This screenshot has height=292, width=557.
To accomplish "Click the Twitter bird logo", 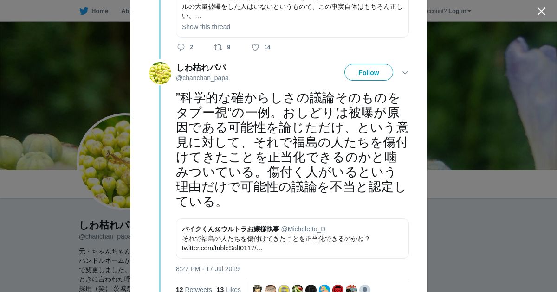I will coord(84,11).
